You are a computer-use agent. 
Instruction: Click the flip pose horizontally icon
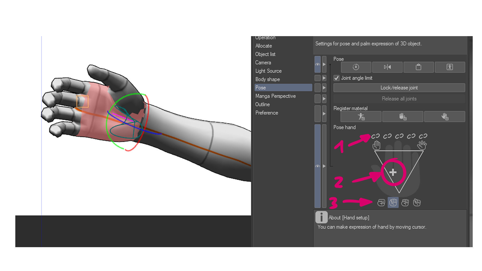point(387,67)
